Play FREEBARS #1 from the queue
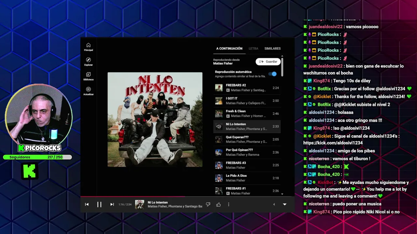The height and width of the screenshot is (234, 417). click(247, 191)
